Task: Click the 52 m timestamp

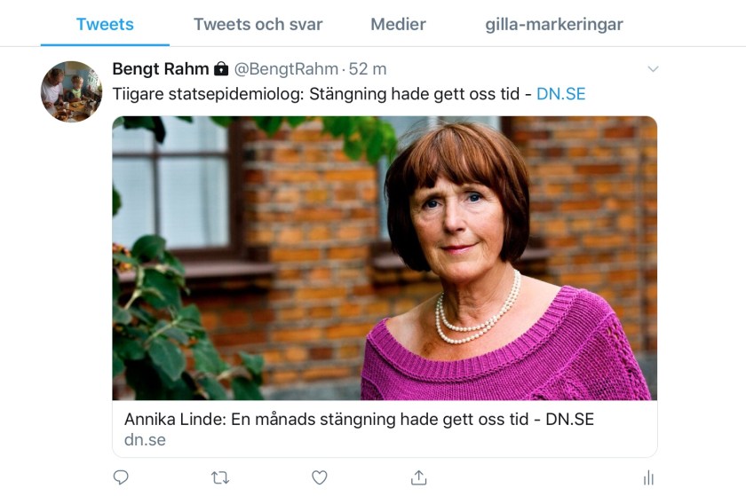Action: (x=367, y=69)
